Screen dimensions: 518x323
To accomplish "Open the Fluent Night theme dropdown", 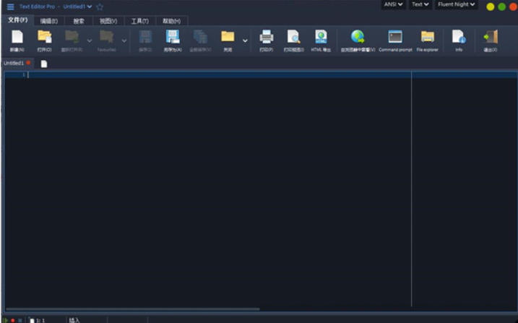I will click(457, 4).
